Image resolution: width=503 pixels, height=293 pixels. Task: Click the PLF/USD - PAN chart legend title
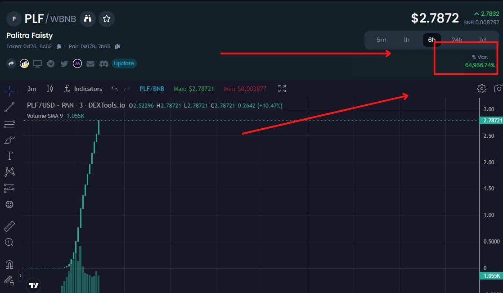pos(76,106)
